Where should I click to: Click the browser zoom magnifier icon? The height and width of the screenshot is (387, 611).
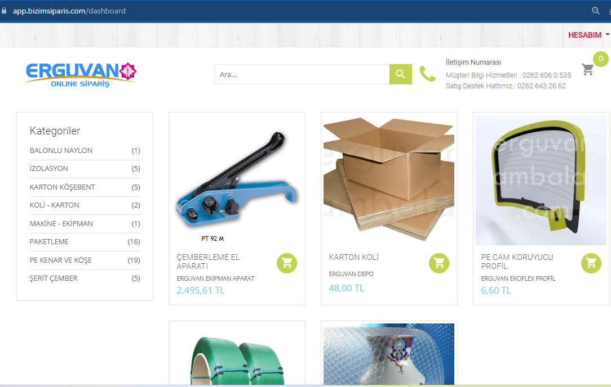click(595, 11)
